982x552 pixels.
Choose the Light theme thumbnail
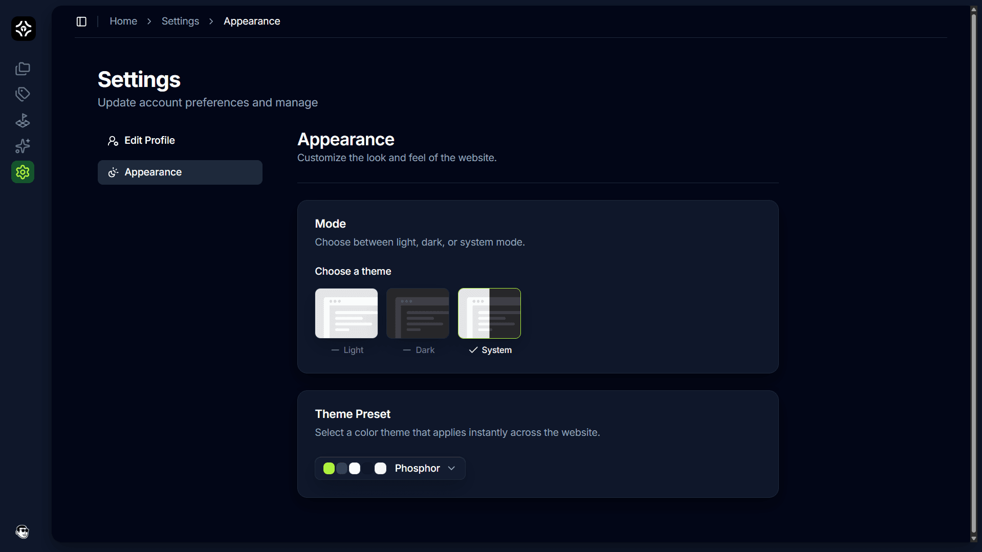click(346, 314)
